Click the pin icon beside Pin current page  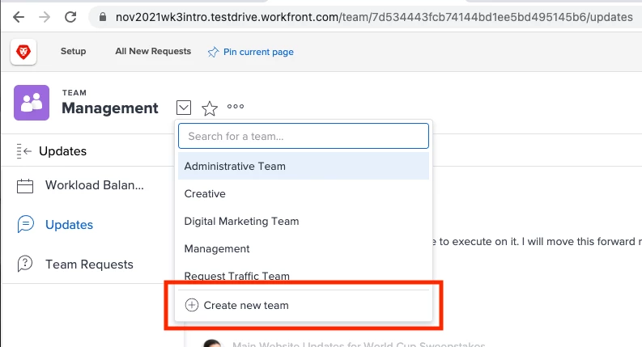[x=213, y=52]
